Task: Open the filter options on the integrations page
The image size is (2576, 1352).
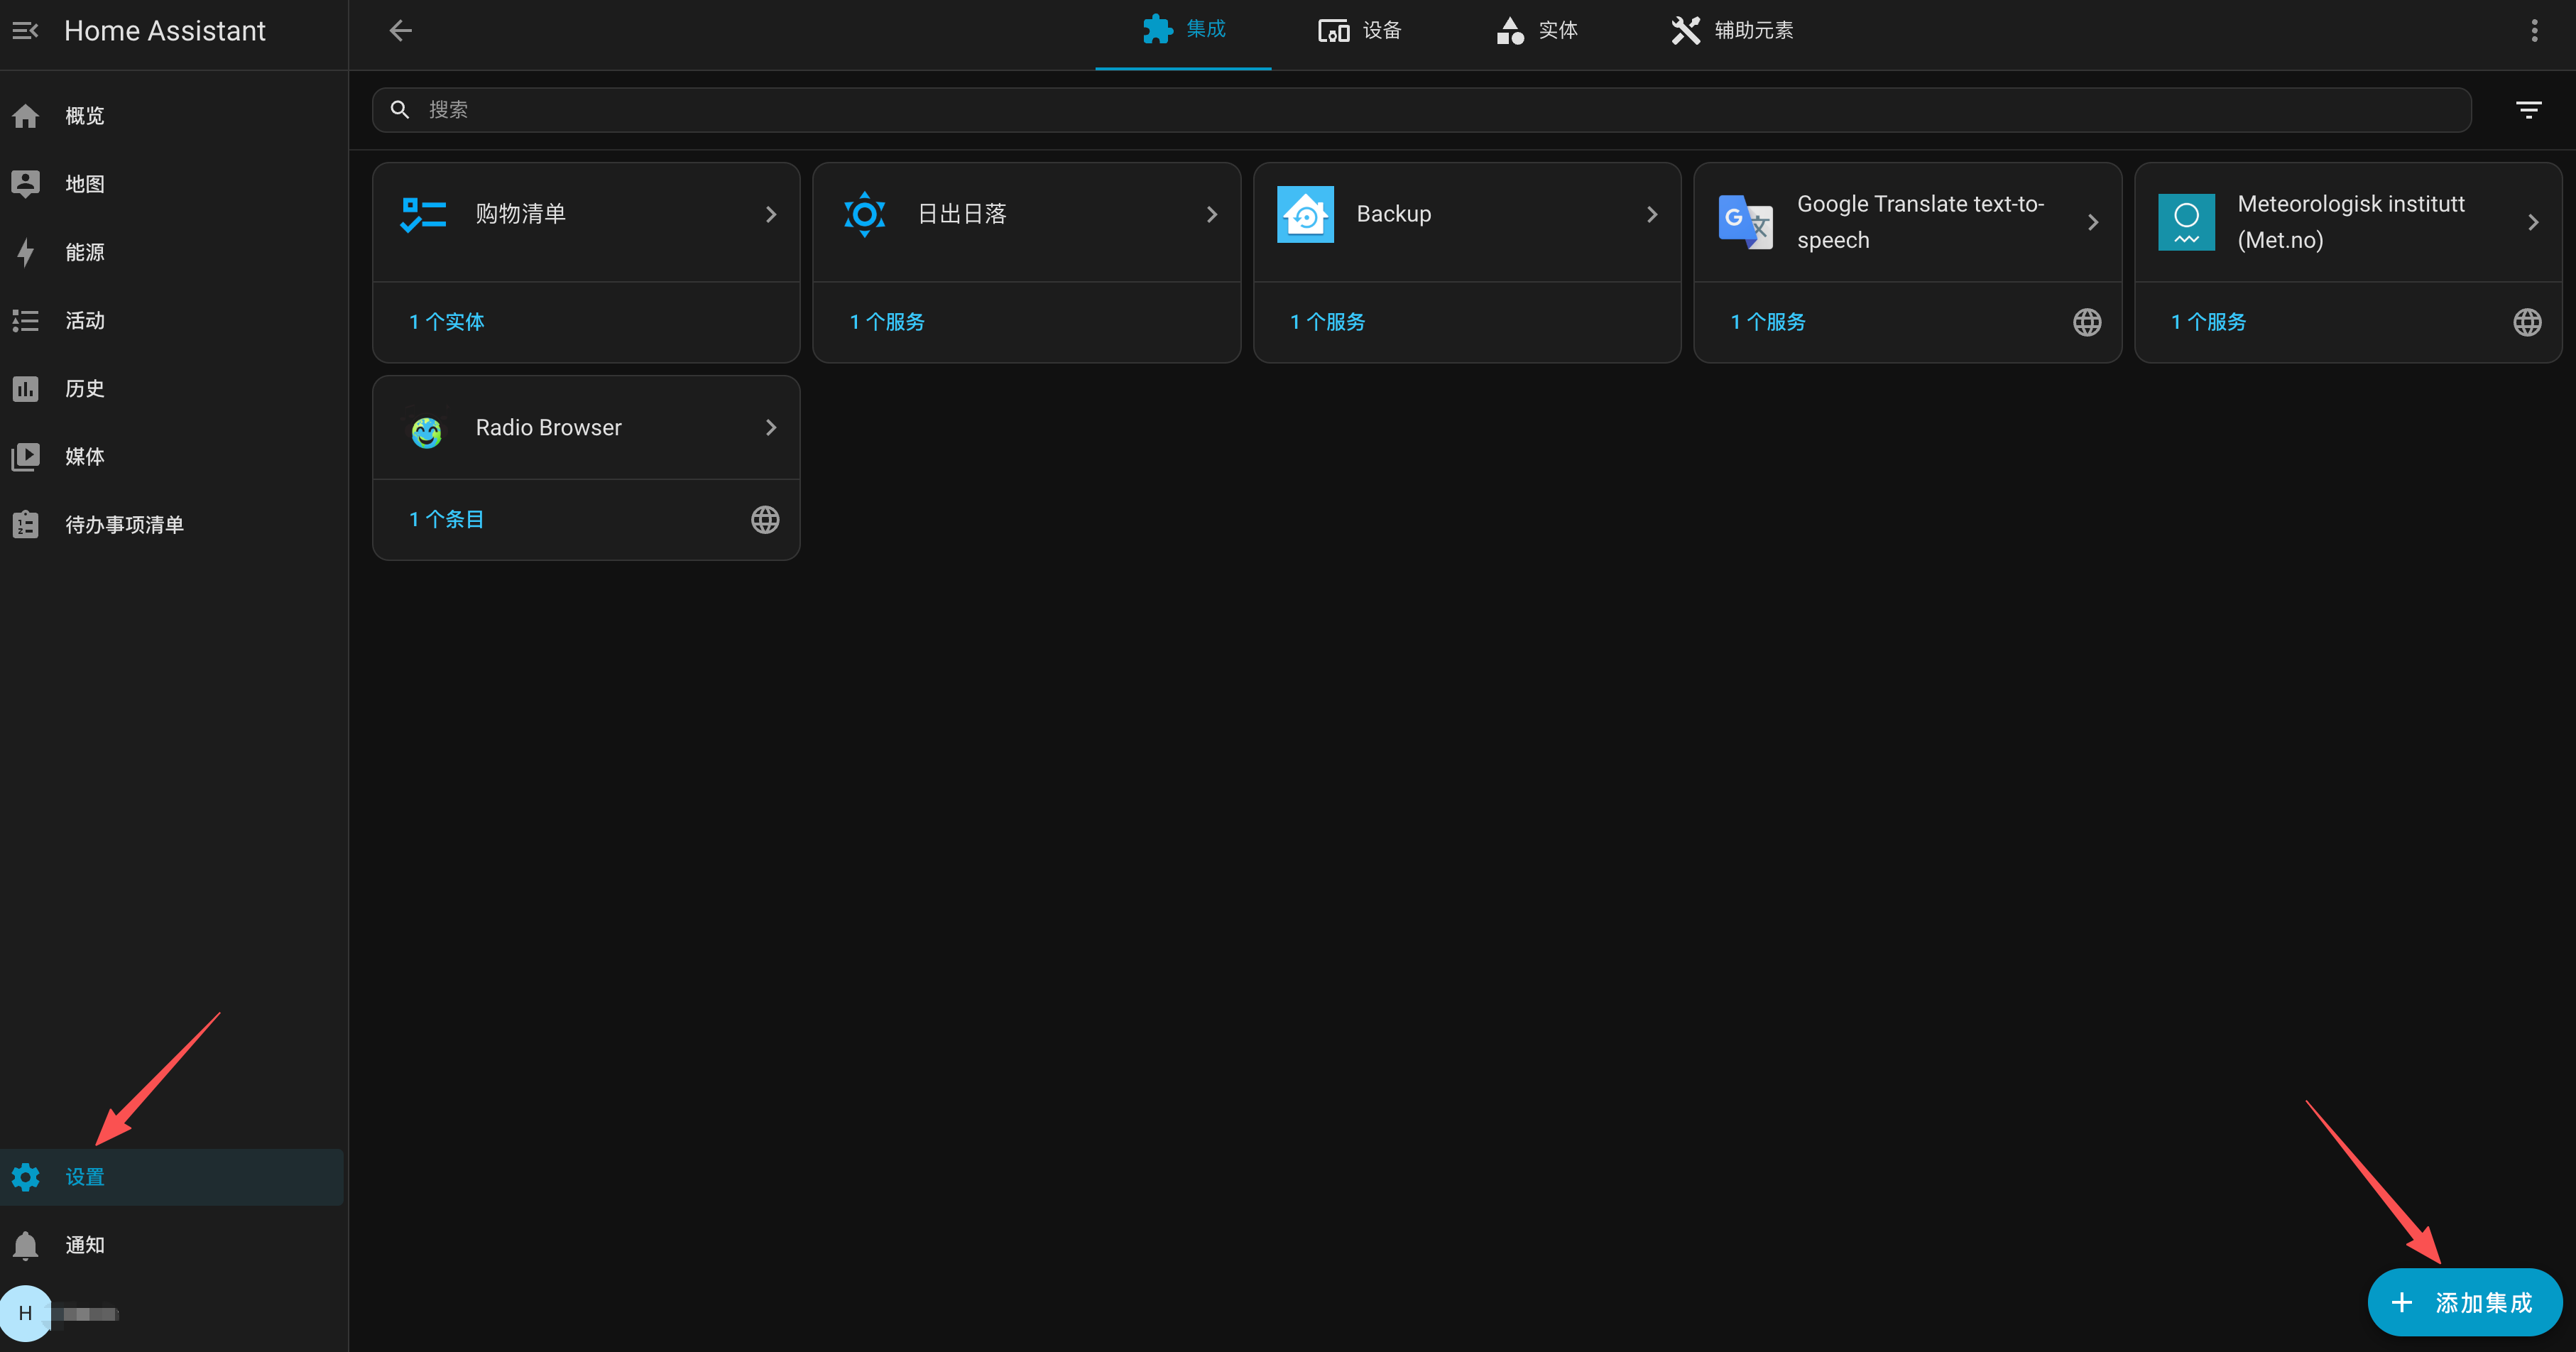Action: pos(2529,109)
